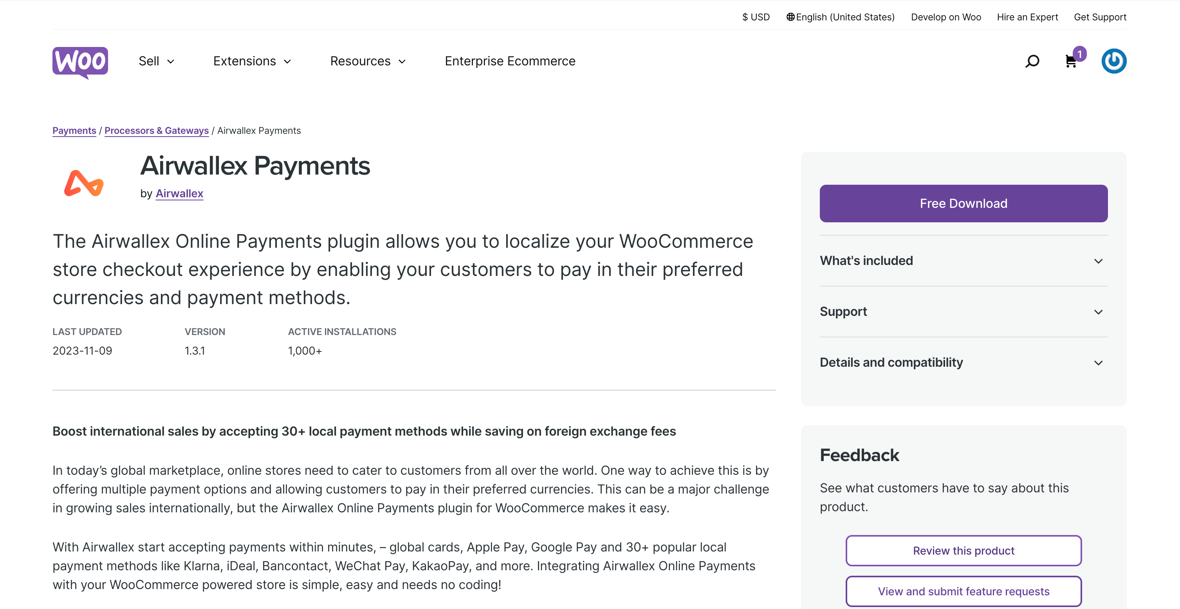Open Processors & Gateways breadcrumb link
1180x609 pixels.
click(x=156, y=130)
